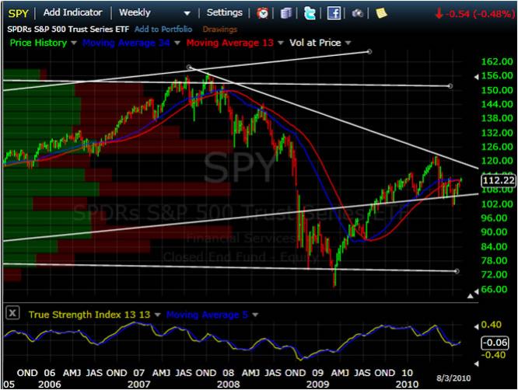Click the SPDRs S&P 500 Trust Series ETF title
Screen dimensions: 518x390
click(68, 29)
